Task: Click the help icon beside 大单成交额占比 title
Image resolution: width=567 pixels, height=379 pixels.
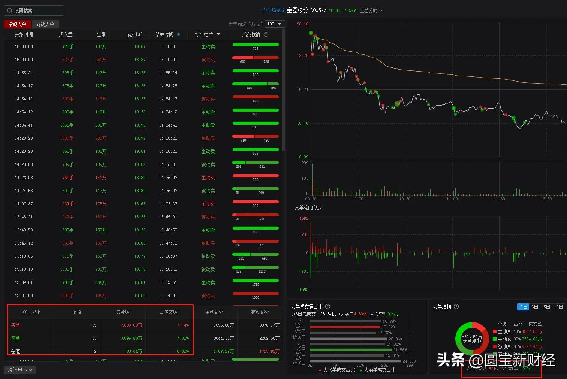Action: click(328, 306)
